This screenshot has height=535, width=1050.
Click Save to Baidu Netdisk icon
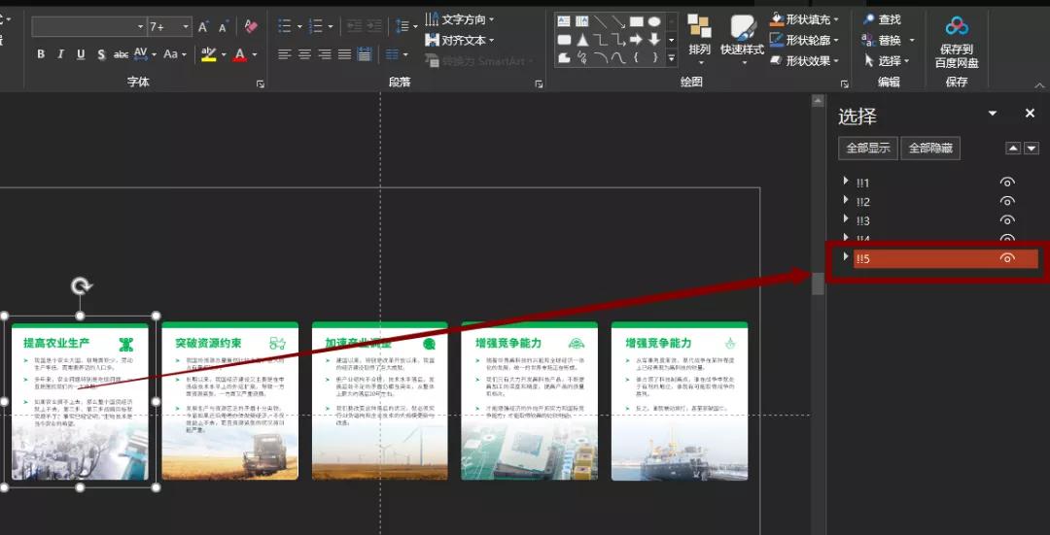click(x=957, y=39)
